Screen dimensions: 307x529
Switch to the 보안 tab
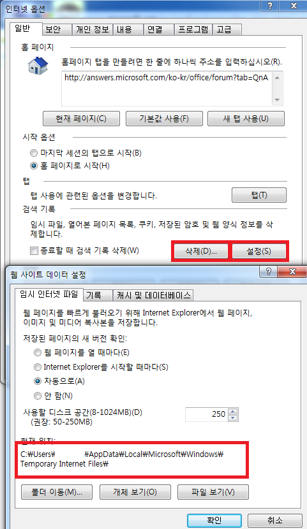point(54,30)
